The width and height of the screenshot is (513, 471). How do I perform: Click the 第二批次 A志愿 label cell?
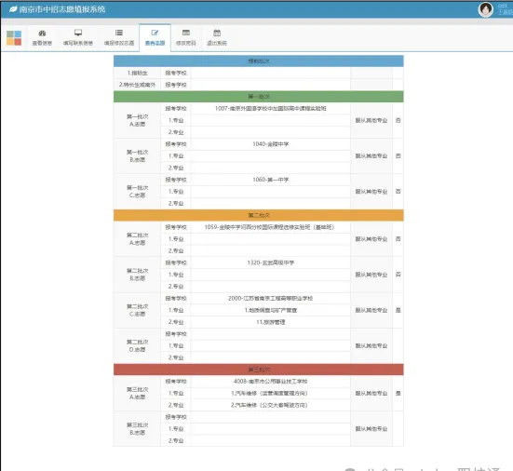[138, 239]
